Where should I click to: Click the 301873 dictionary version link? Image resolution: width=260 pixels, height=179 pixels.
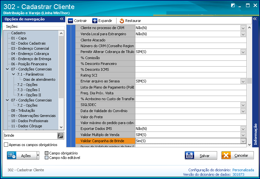click(238, 174)
